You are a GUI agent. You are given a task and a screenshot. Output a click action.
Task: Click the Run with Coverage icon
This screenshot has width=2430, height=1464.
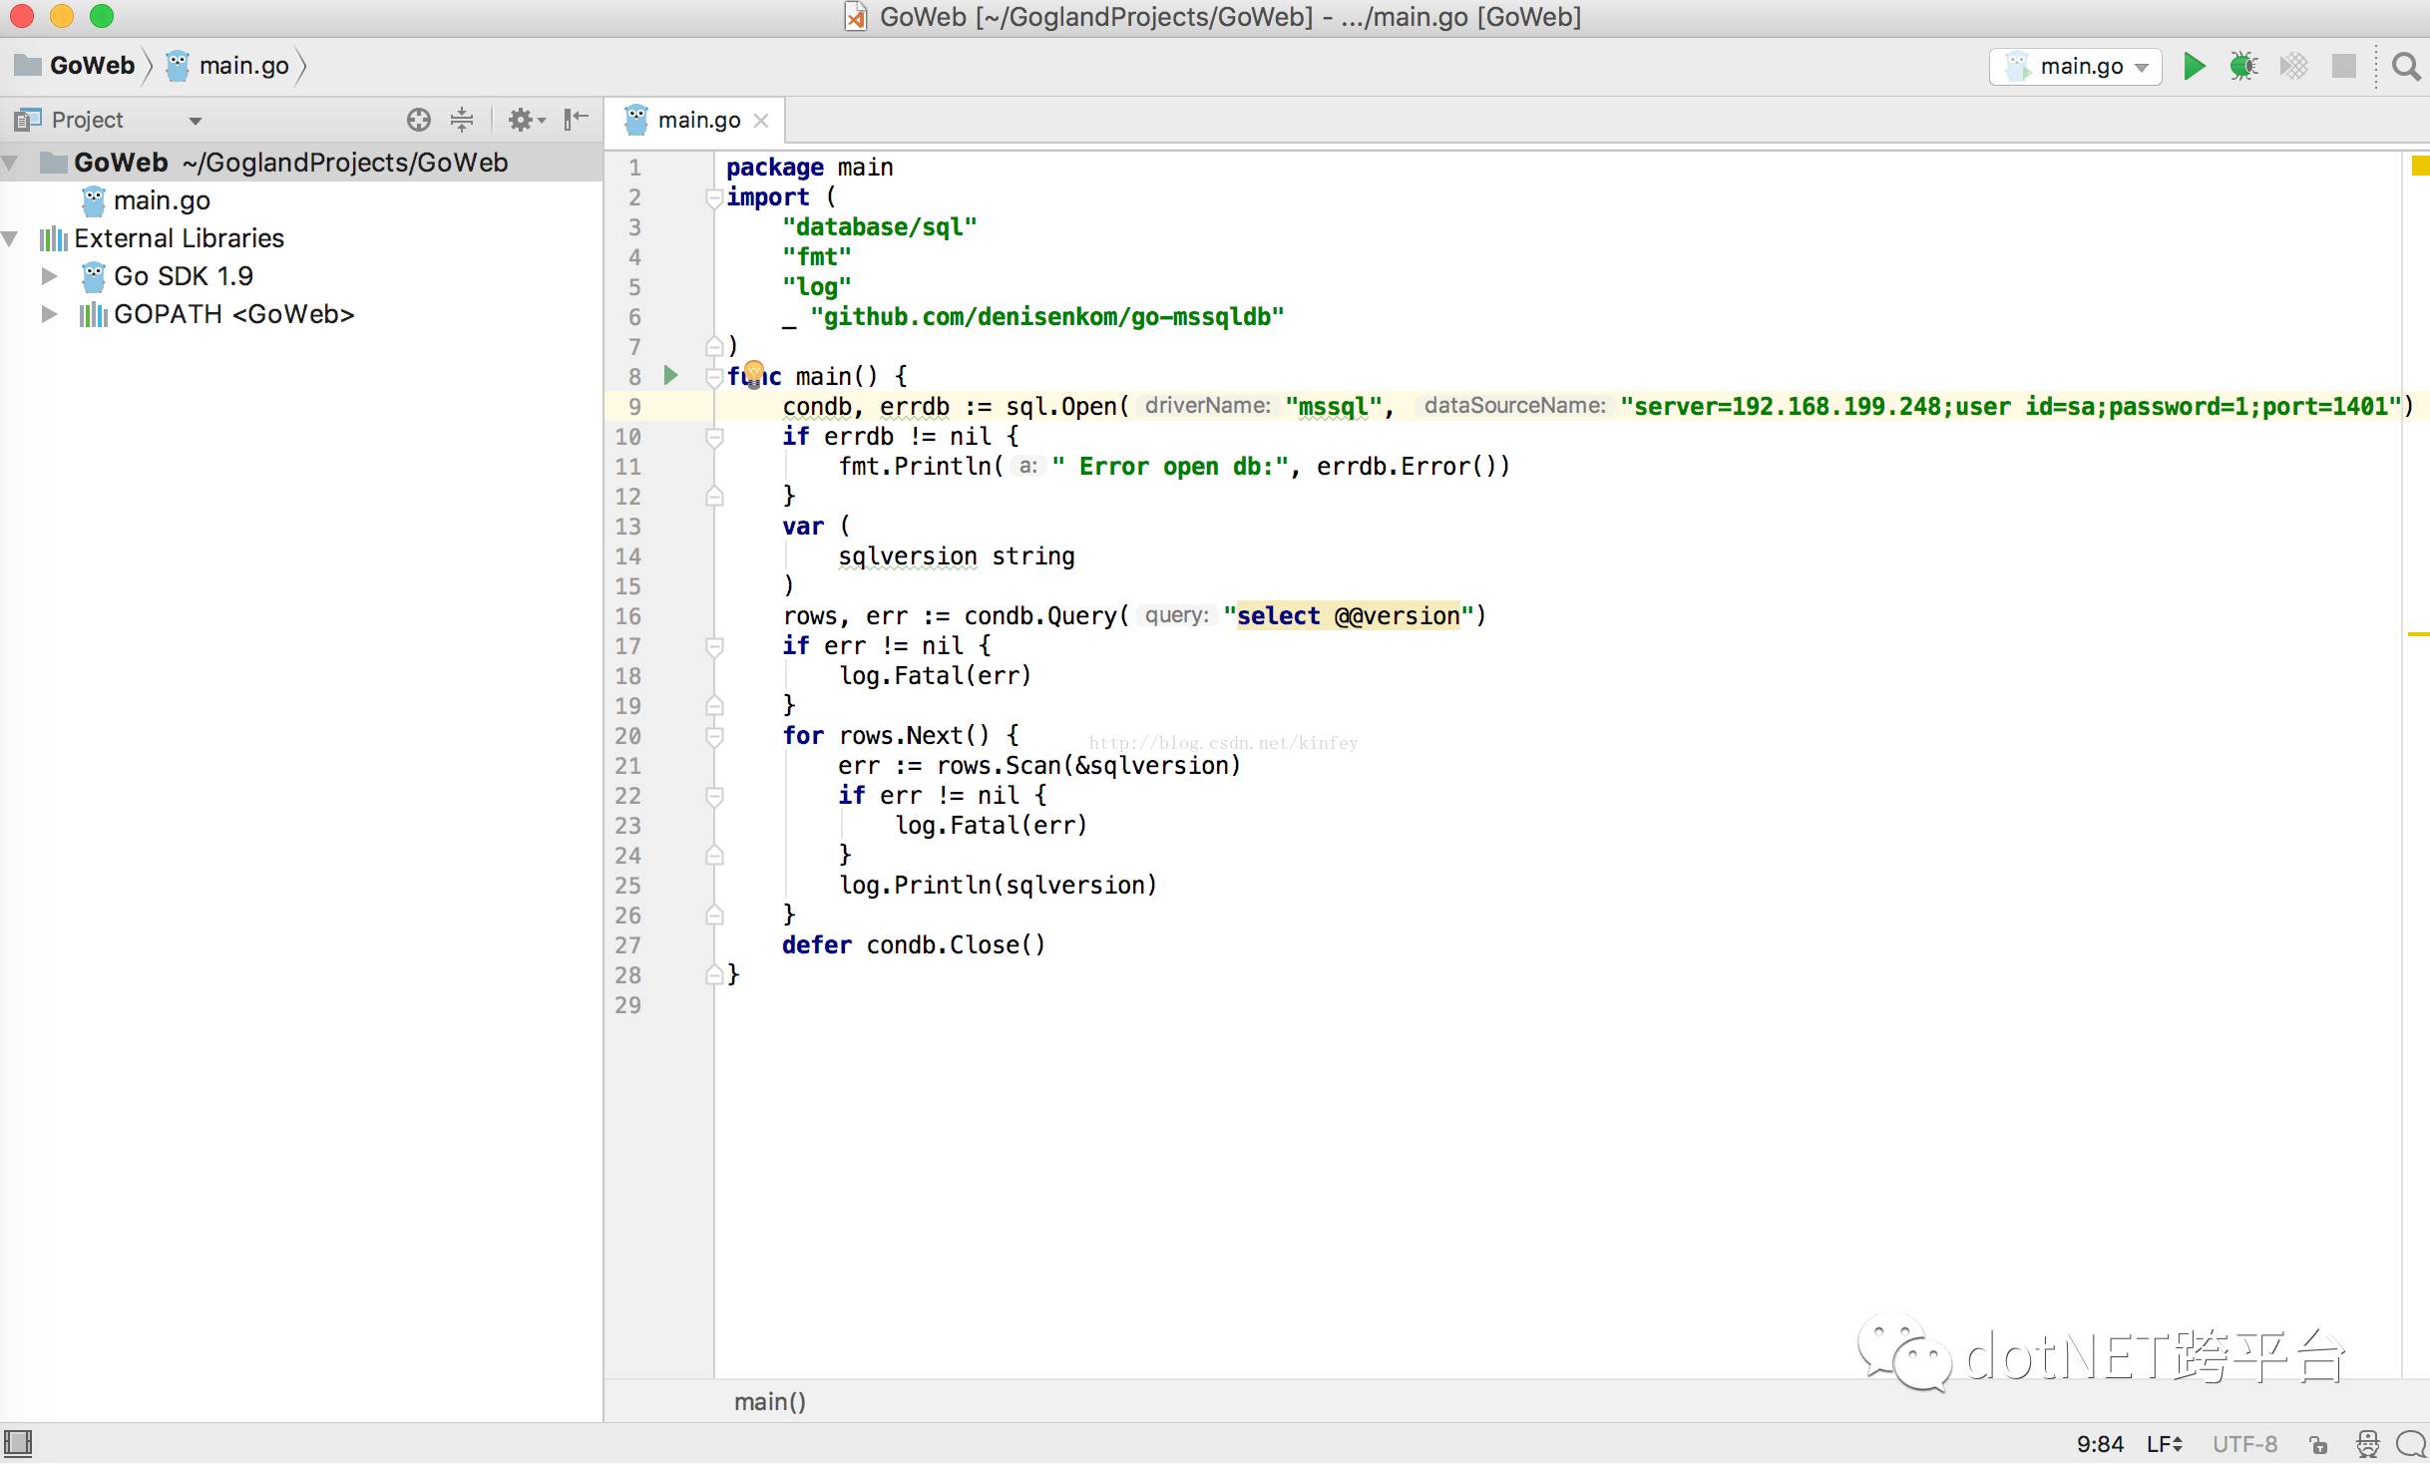(2293, 67)
